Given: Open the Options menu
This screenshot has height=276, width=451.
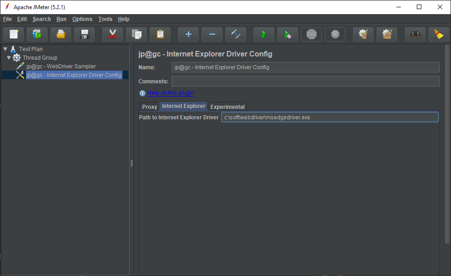Looking at the screenshot, I should (x=82, y=19).
